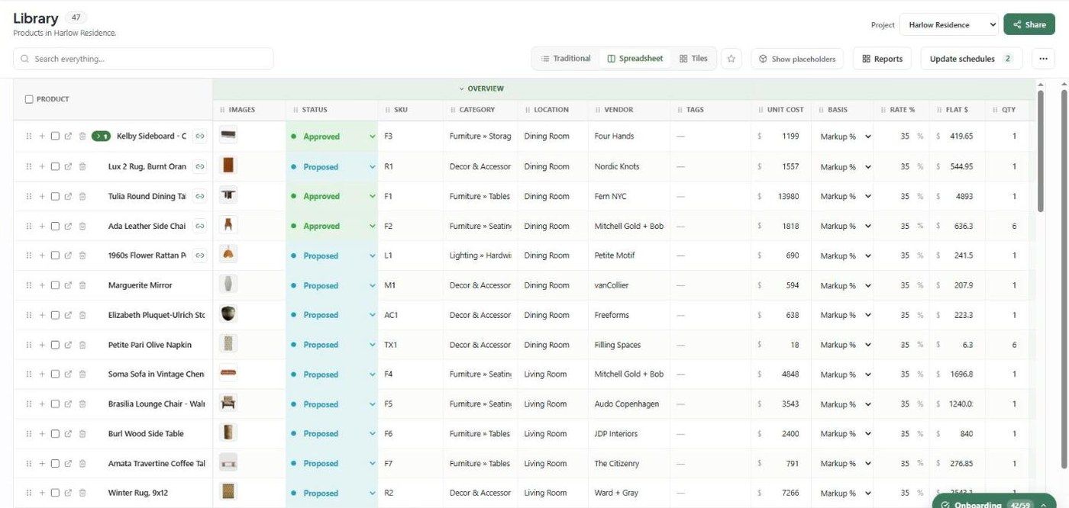Check the Kelby Sideboard row checkbox
The image size is (1069, 508).
click(x=55, y=137)
